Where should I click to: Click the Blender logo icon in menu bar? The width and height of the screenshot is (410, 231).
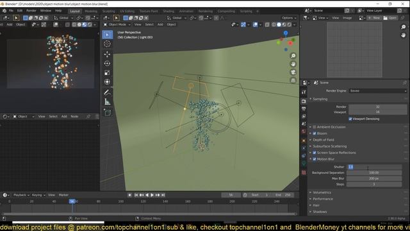pyautogui.click(x=4, y=11)
